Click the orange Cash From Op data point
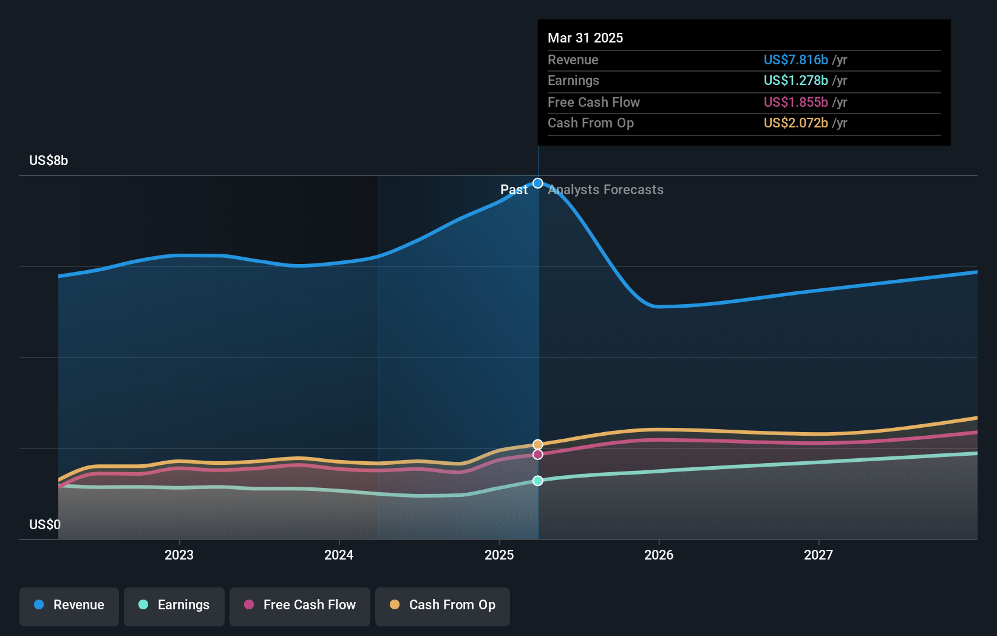This screenshot has height=636, width=997. coord(538,445)
